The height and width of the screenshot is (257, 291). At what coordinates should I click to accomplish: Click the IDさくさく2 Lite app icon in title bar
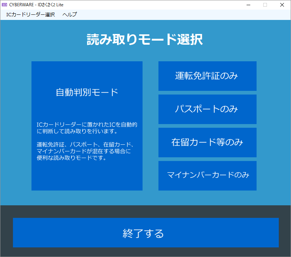pyautogui.click(x=4, y=5)
